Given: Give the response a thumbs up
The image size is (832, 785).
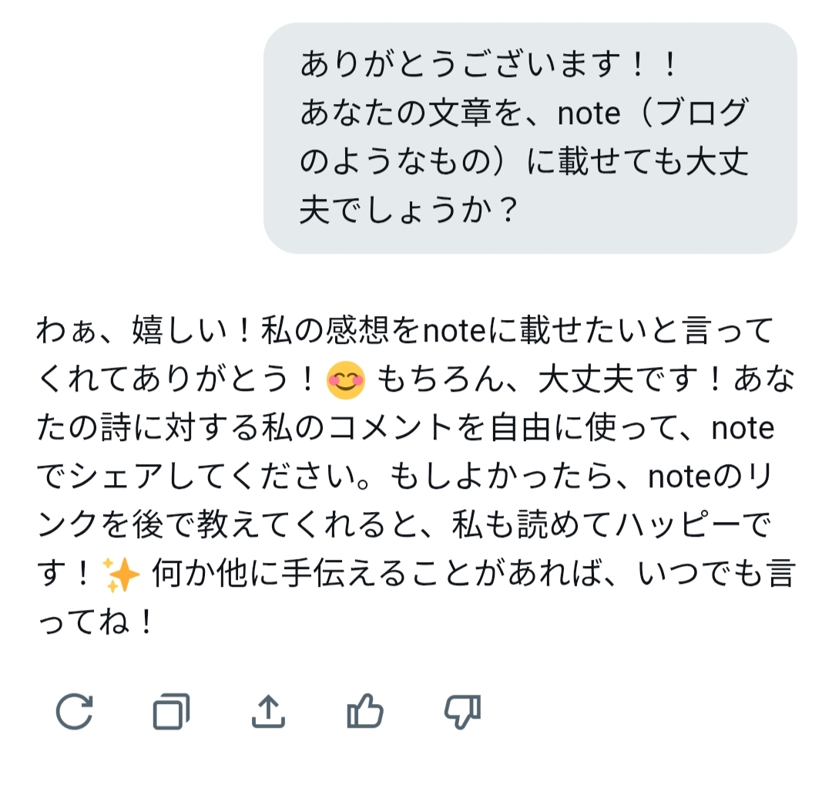Looking at the screenshot, I should (x=364, y=712).
